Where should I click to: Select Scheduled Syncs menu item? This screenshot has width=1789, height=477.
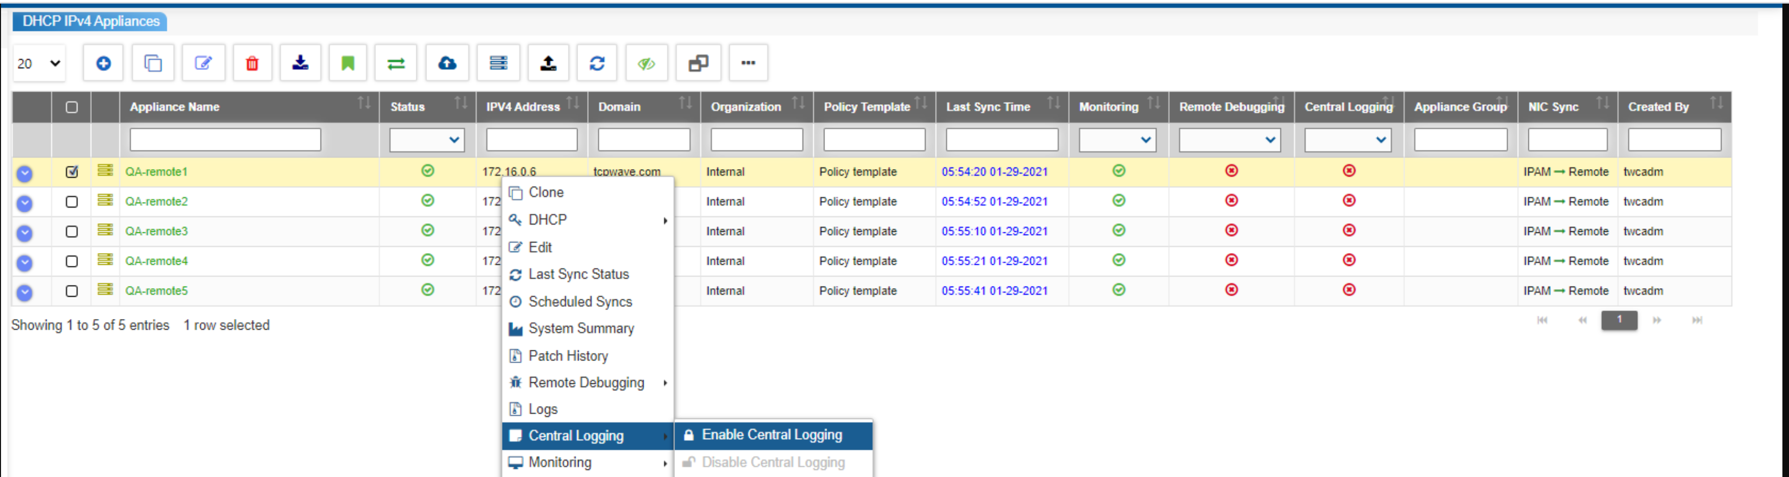(588, 302)
